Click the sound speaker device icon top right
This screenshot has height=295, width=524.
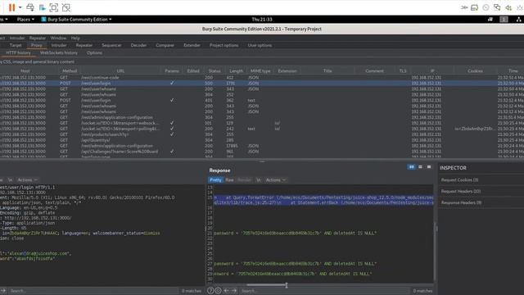point(508,7)
